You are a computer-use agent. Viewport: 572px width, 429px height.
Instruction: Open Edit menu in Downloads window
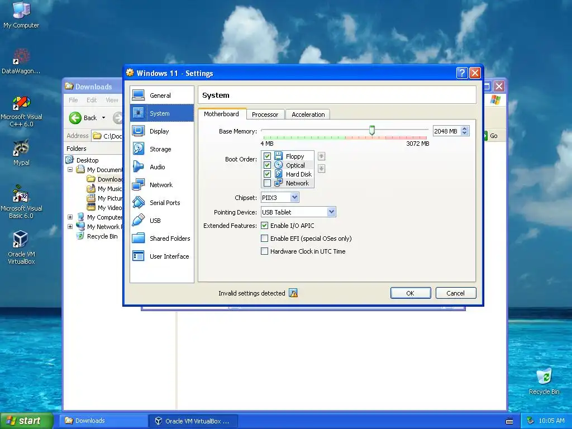click(x=92, y=100)
